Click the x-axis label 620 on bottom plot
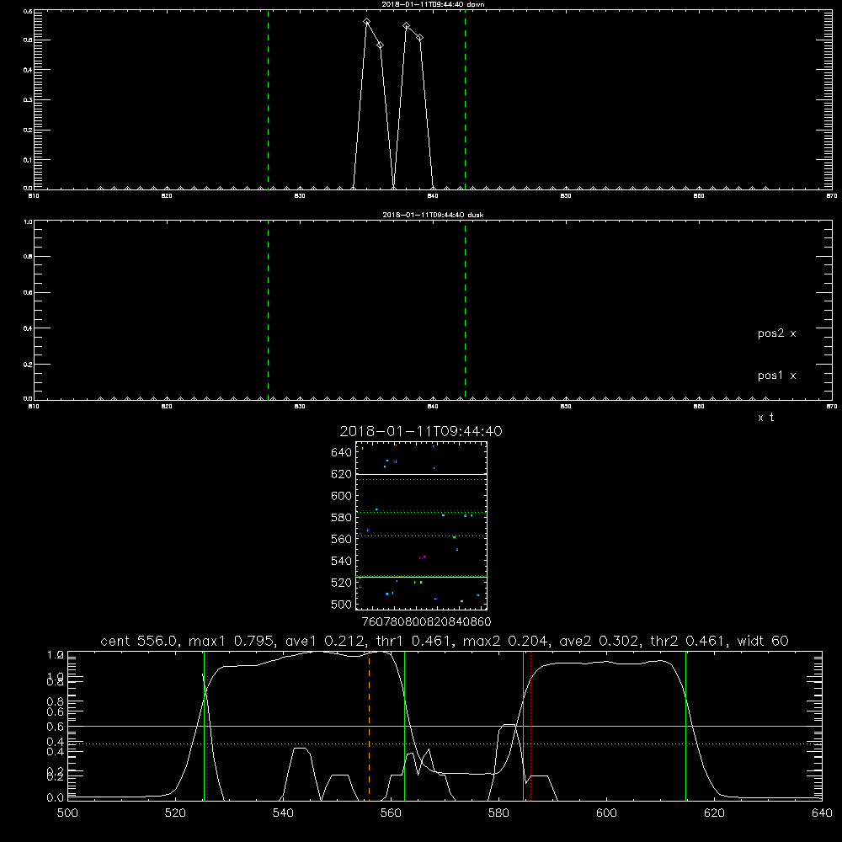The width and height of the screenshot is (842, 842). point(715,813)
